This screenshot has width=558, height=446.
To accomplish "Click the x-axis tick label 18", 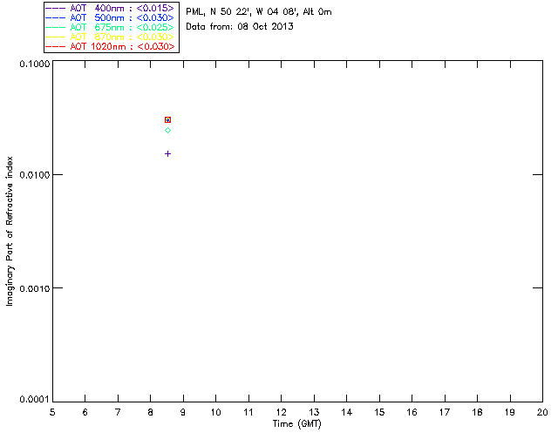I will [477, 412].
